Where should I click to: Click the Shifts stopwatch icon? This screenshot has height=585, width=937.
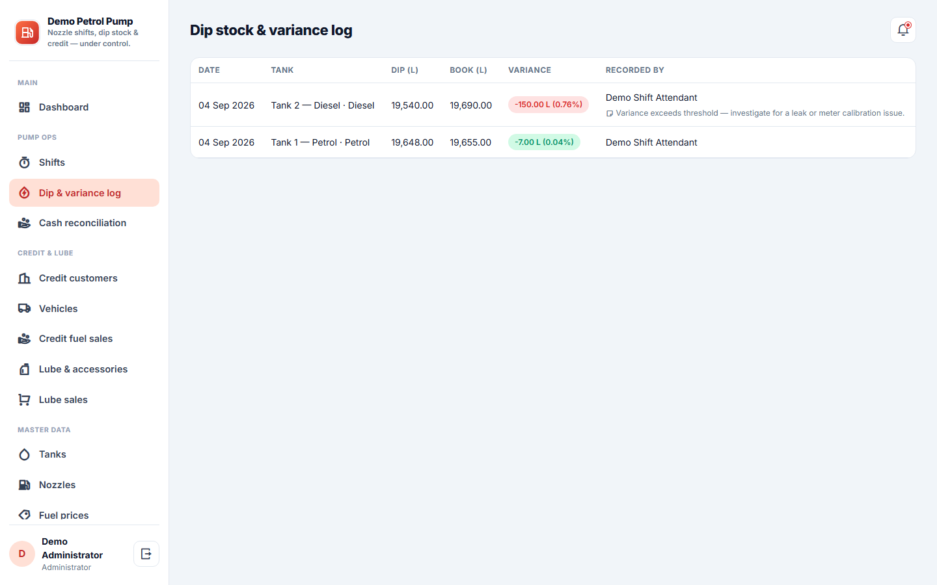[24, 162]
